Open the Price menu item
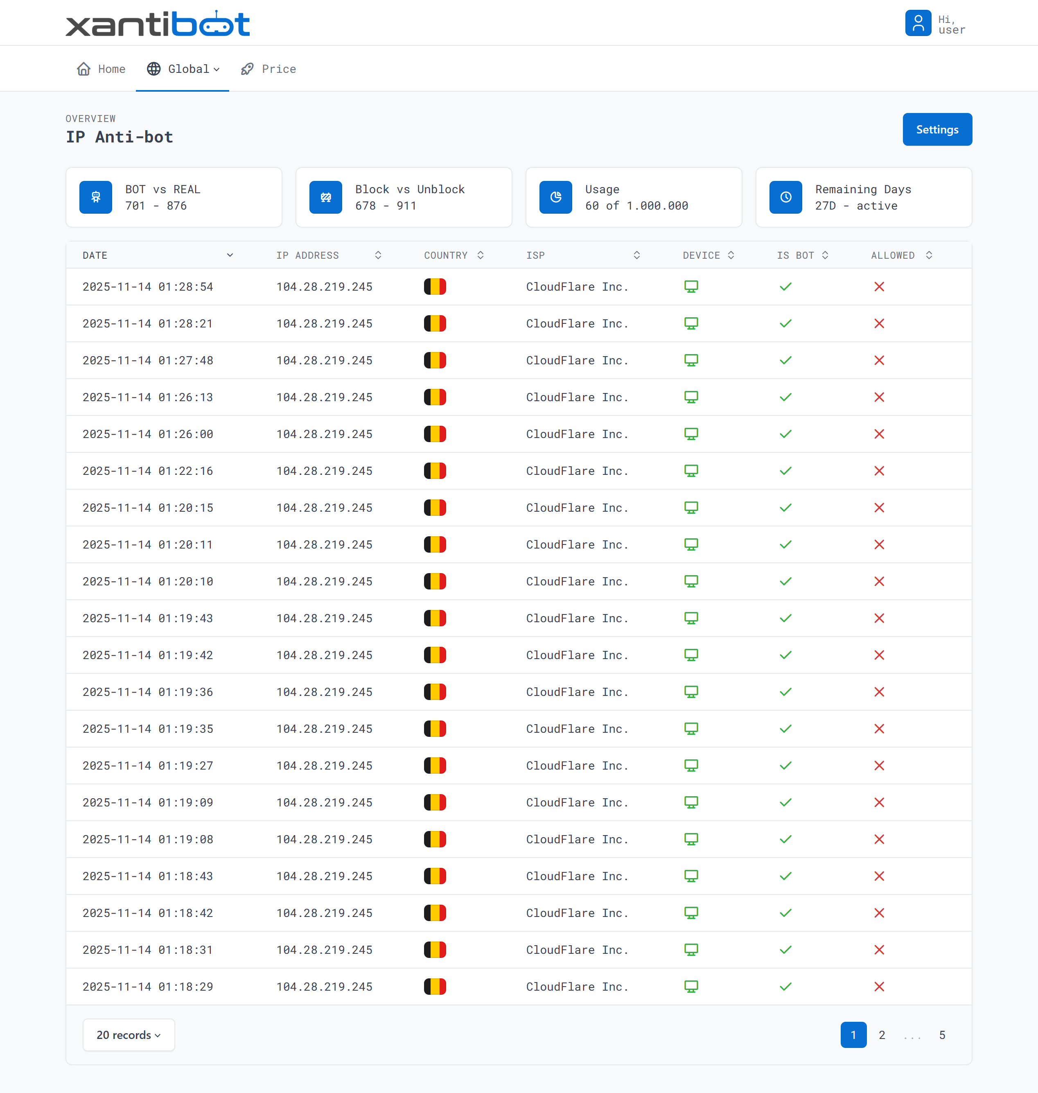 pos(269,69)
